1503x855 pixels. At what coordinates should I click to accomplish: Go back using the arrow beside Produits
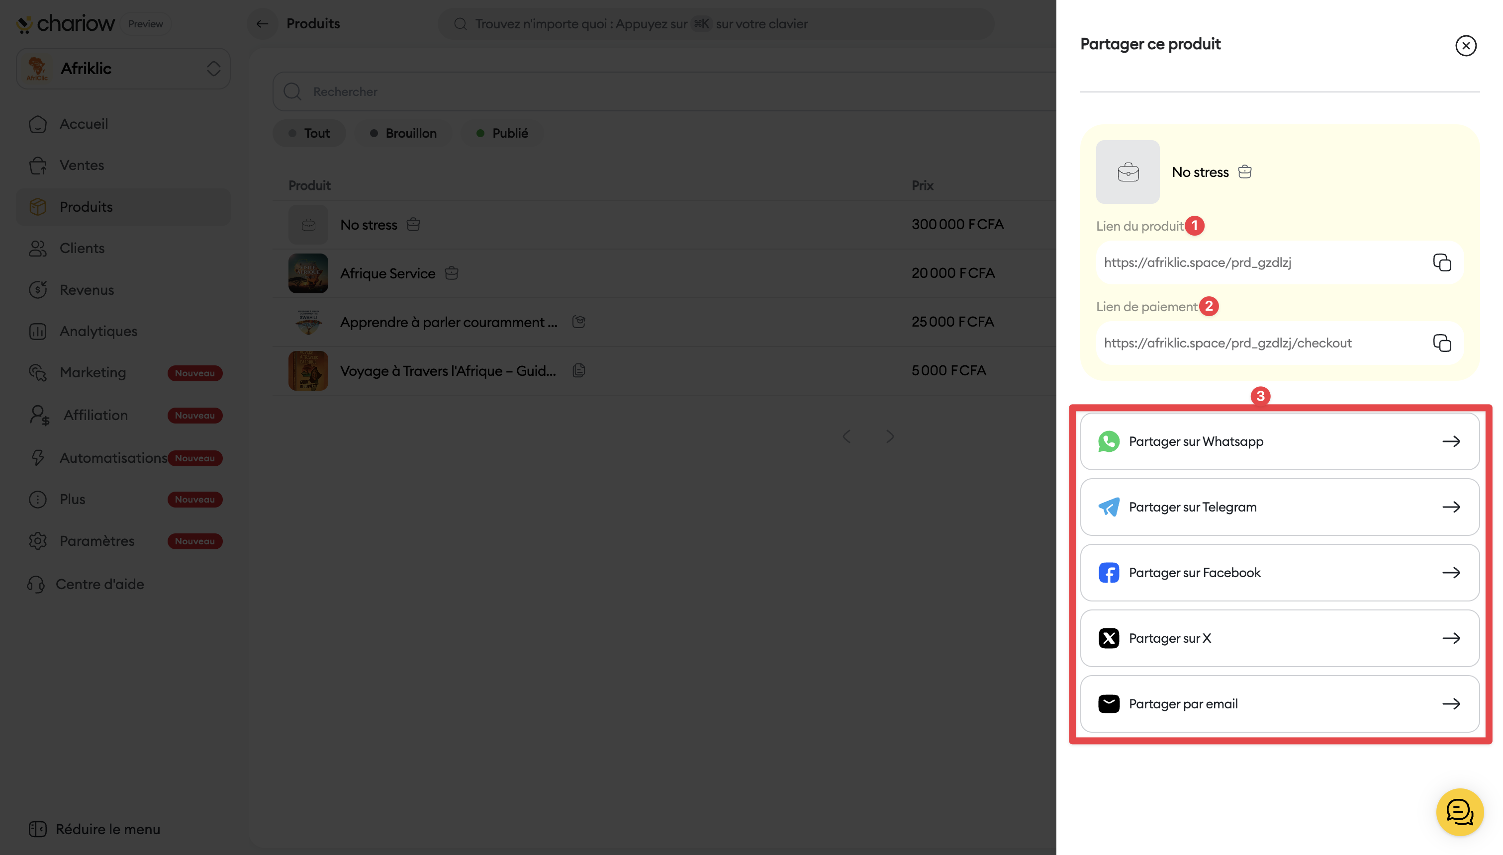(262, 24)
